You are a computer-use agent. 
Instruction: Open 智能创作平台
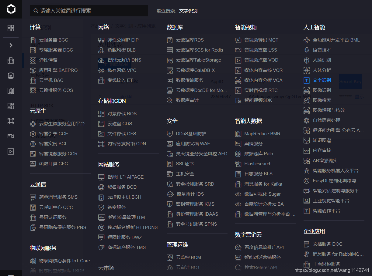point(326,211)
